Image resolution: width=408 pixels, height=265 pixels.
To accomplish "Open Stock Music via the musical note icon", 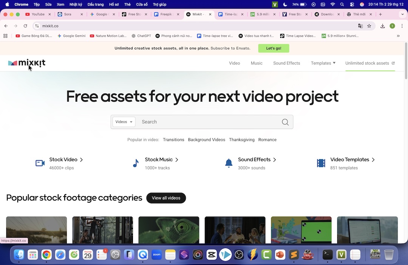I will [x=135, y=163].
